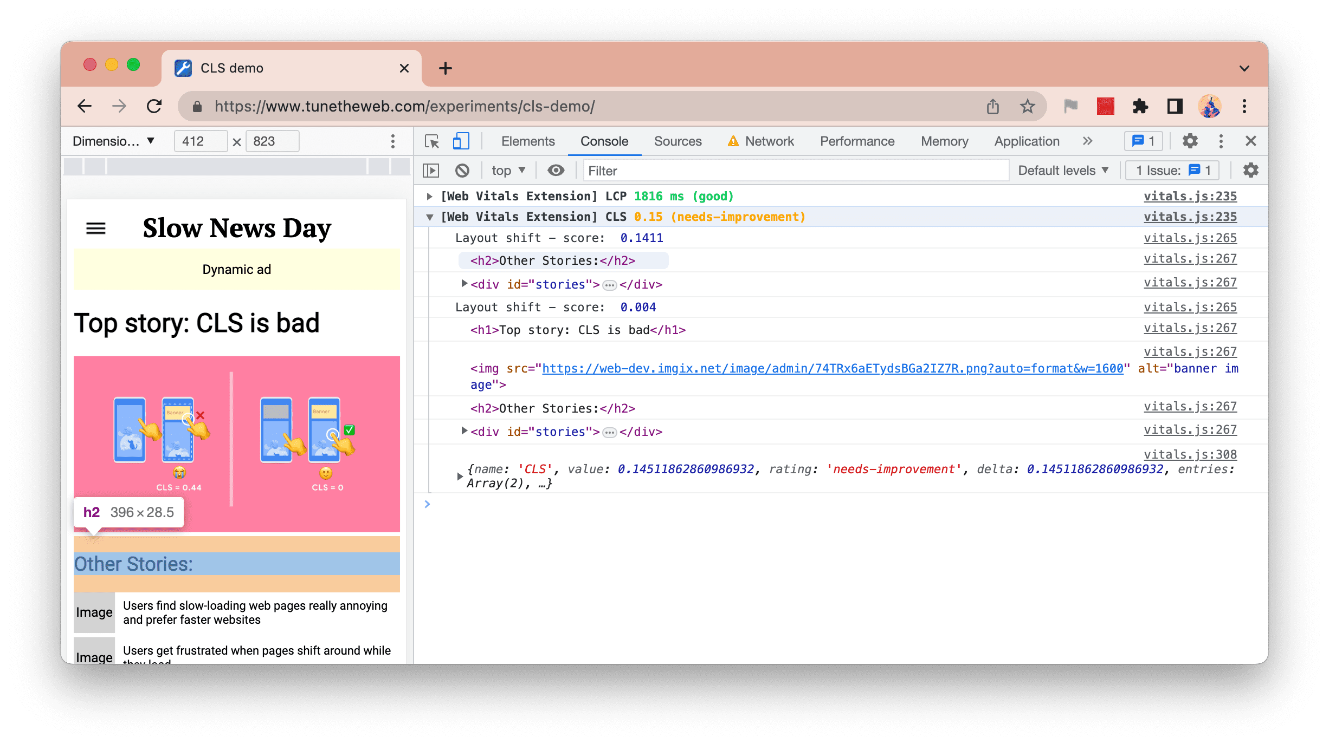Click the more tools overflow icon
Viewport: 1329px width, 744px height.
(x=1088, y=140)
